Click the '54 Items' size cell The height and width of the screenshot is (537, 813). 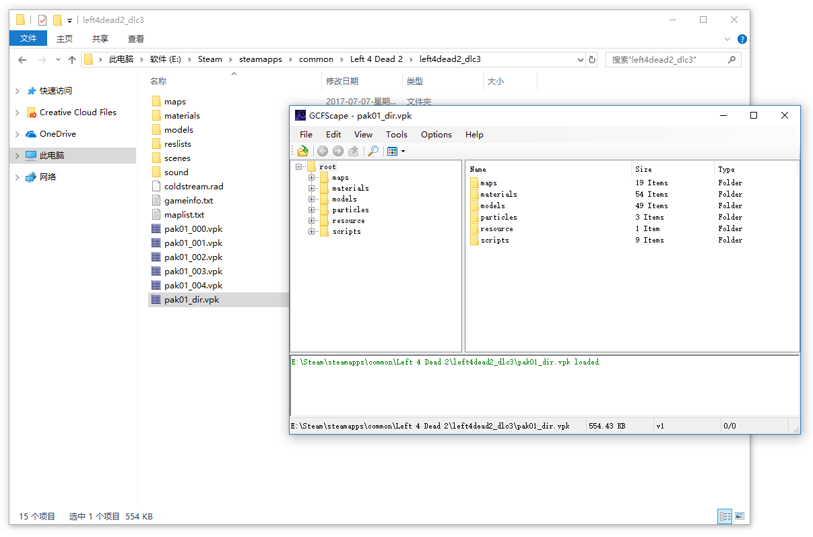coord(651,194)
